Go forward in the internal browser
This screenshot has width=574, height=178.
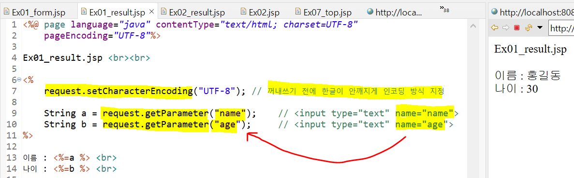pos(505,28)
